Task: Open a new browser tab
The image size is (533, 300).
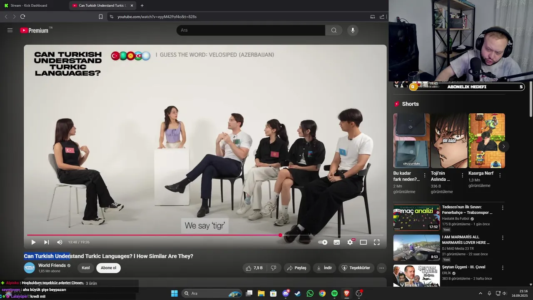Action: (142, 5)
